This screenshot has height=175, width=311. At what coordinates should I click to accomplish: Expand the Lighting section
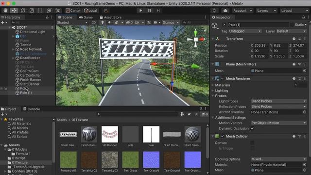[x=213, y=91]
